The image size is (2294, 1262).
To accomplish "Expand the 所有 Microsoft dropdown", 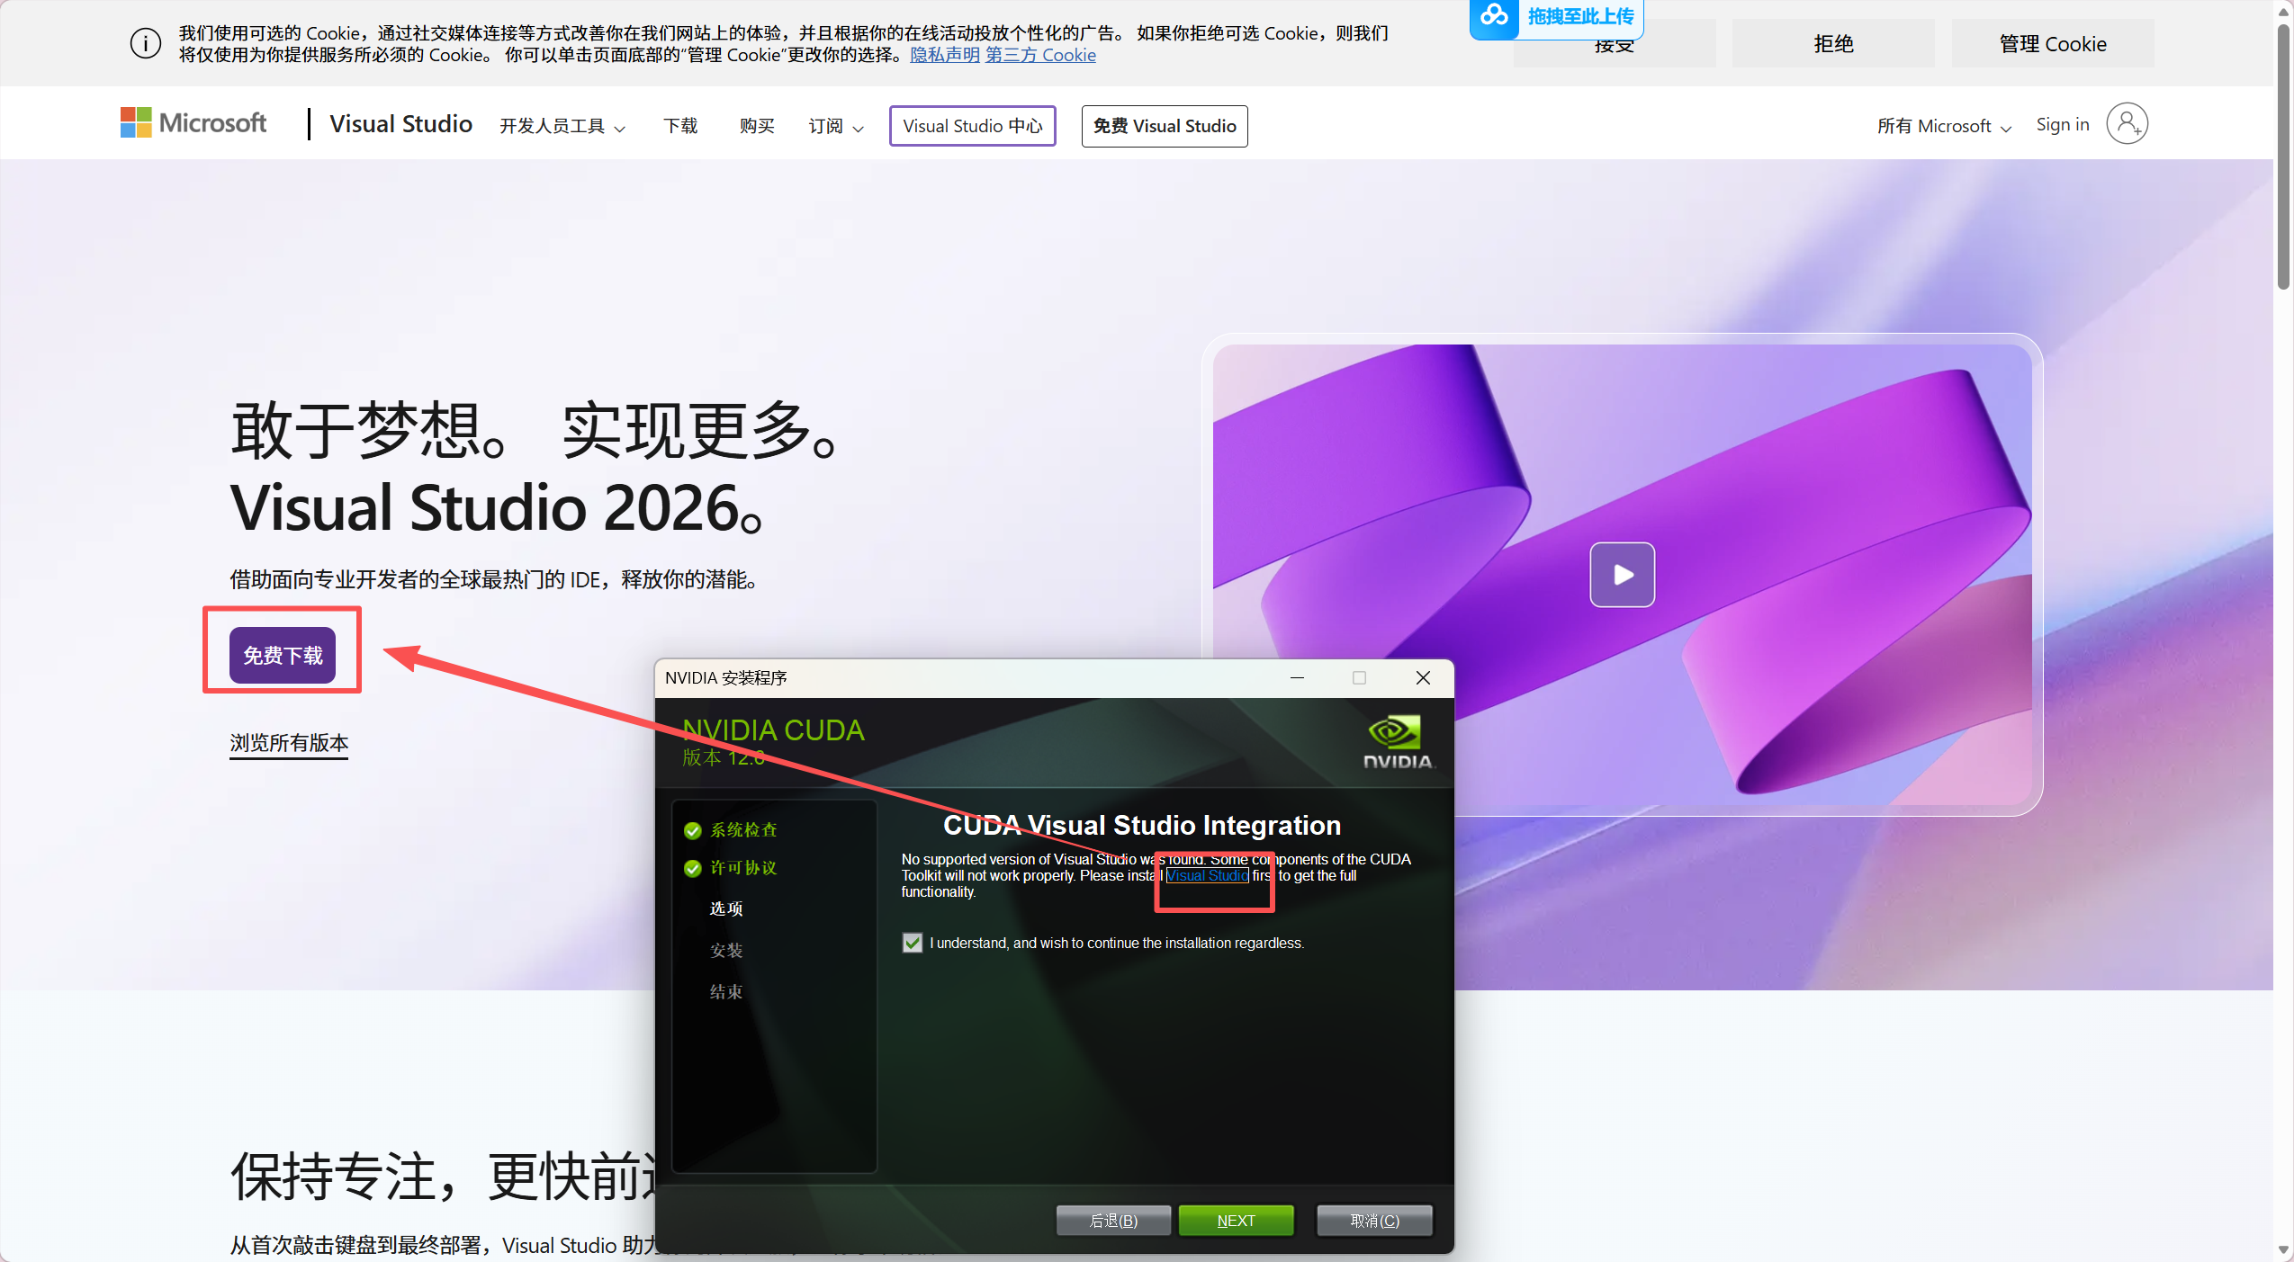I will point(1943,127).
